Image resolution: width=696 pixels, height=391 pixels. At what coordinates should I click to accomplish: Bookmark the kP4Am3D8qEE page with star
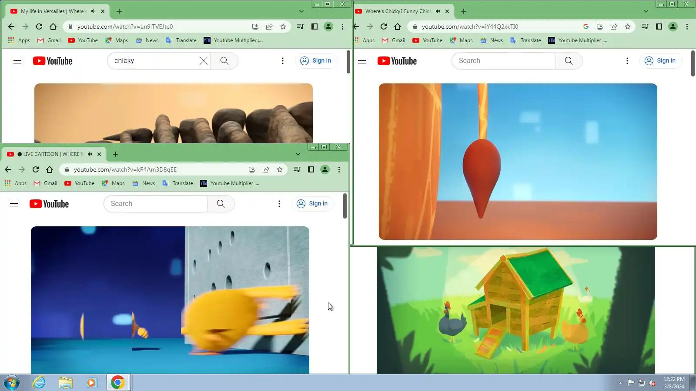(280, 169)
